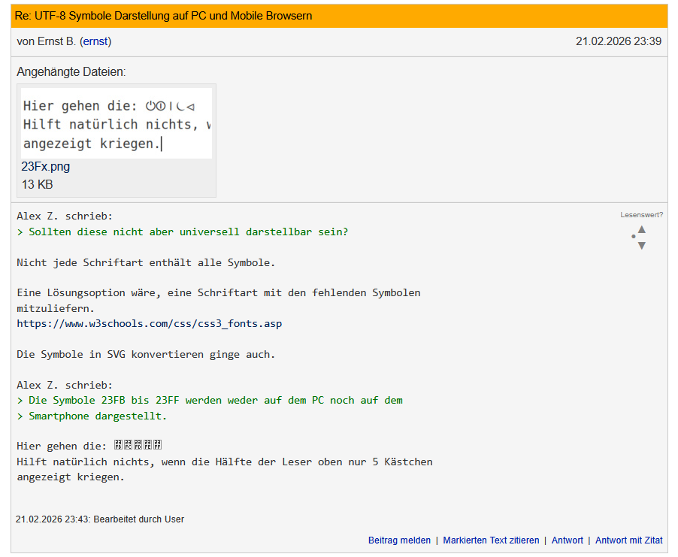Click 'Beitrag melden' to report the post
Viewport: 678px width, 557px height.
tap(399, 540)
